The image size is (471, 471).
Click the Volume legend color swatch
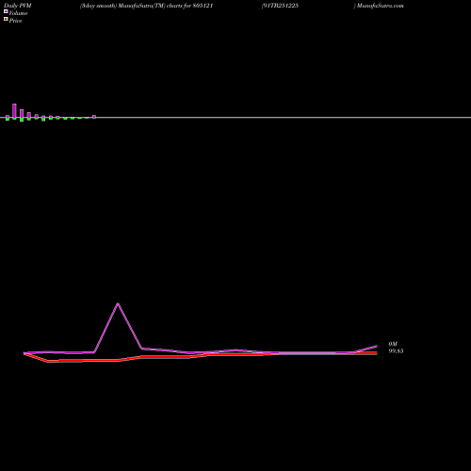pos(6,11)
